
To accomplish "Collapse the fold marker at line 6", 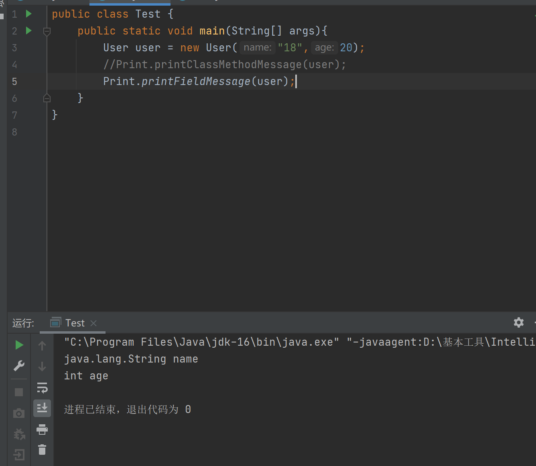I will 47,98.
